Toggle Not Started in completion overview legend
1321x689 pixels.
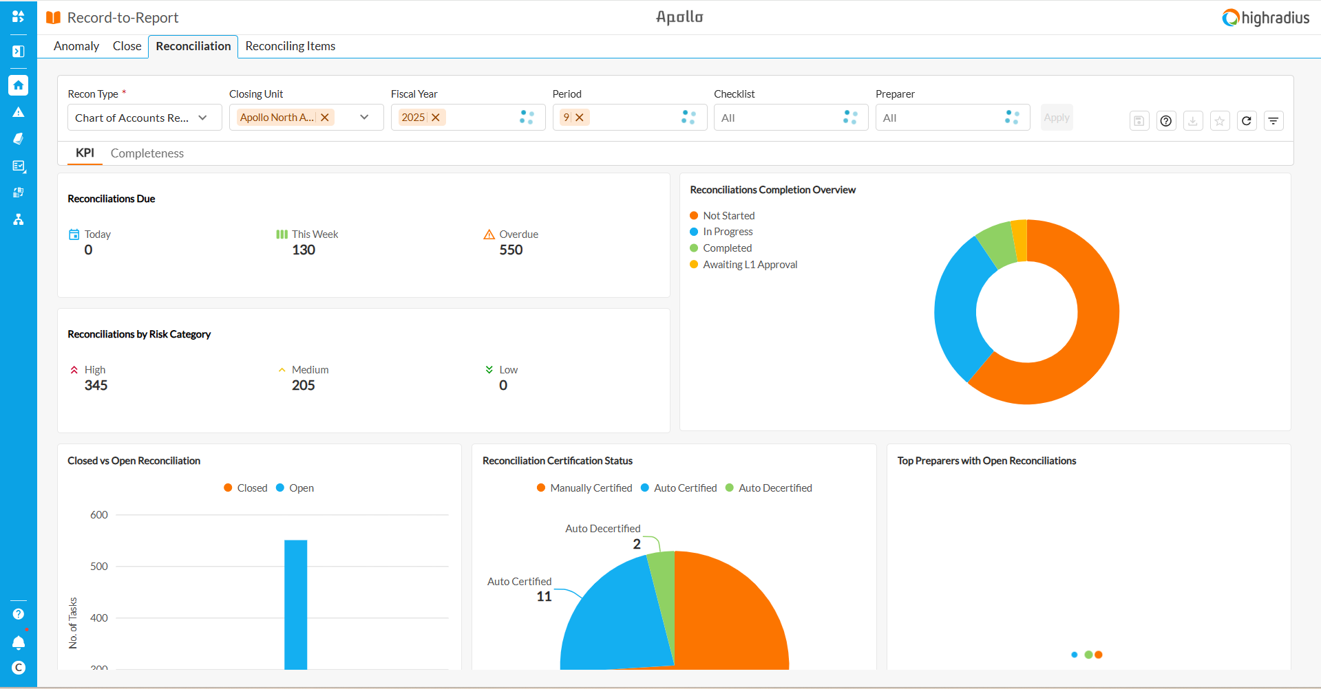(x=722, y=216)
